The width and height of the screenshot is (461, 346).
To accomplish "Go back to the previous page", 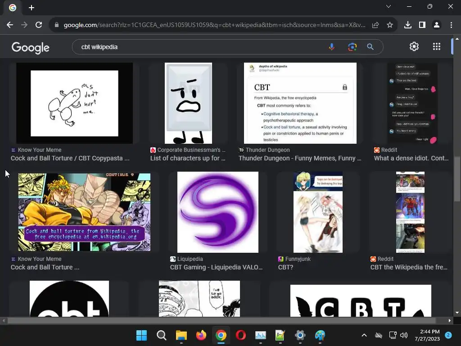I will (10, 25).
